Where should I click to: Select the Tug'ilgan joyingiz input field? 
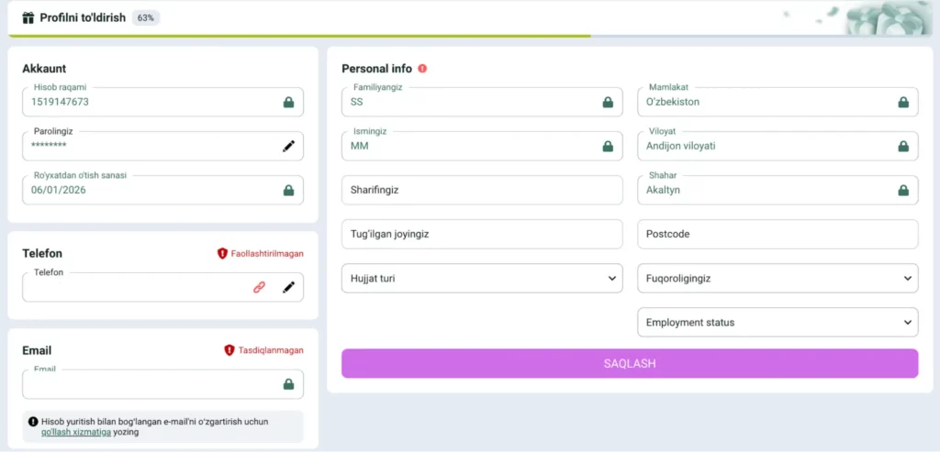click(482, 234)
